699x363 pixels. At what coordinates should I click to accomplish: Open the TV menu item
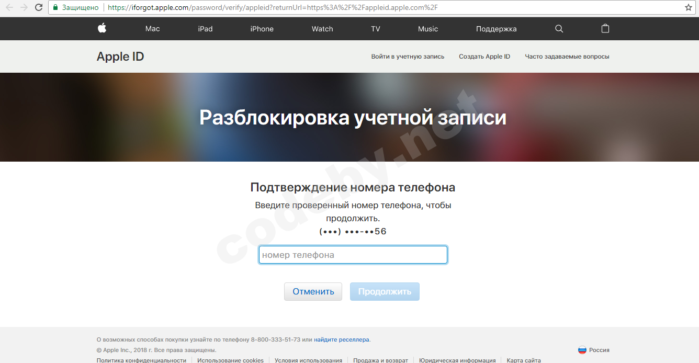point(376,29)
